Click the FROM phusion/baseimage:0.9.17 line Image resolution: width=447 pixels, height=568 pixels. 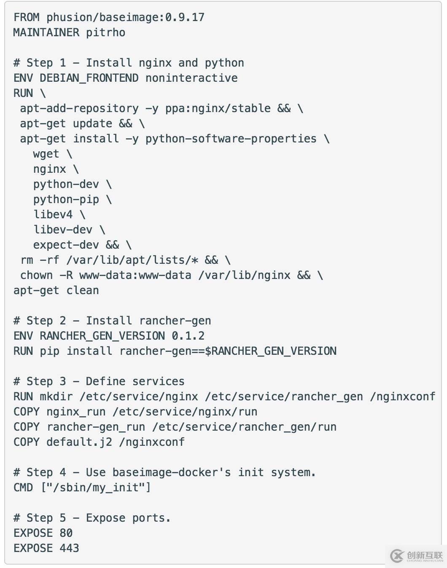(x=109, y=17)
